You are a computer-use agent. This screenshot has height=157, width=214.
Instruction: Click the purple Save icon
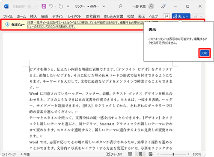[44, 6]
